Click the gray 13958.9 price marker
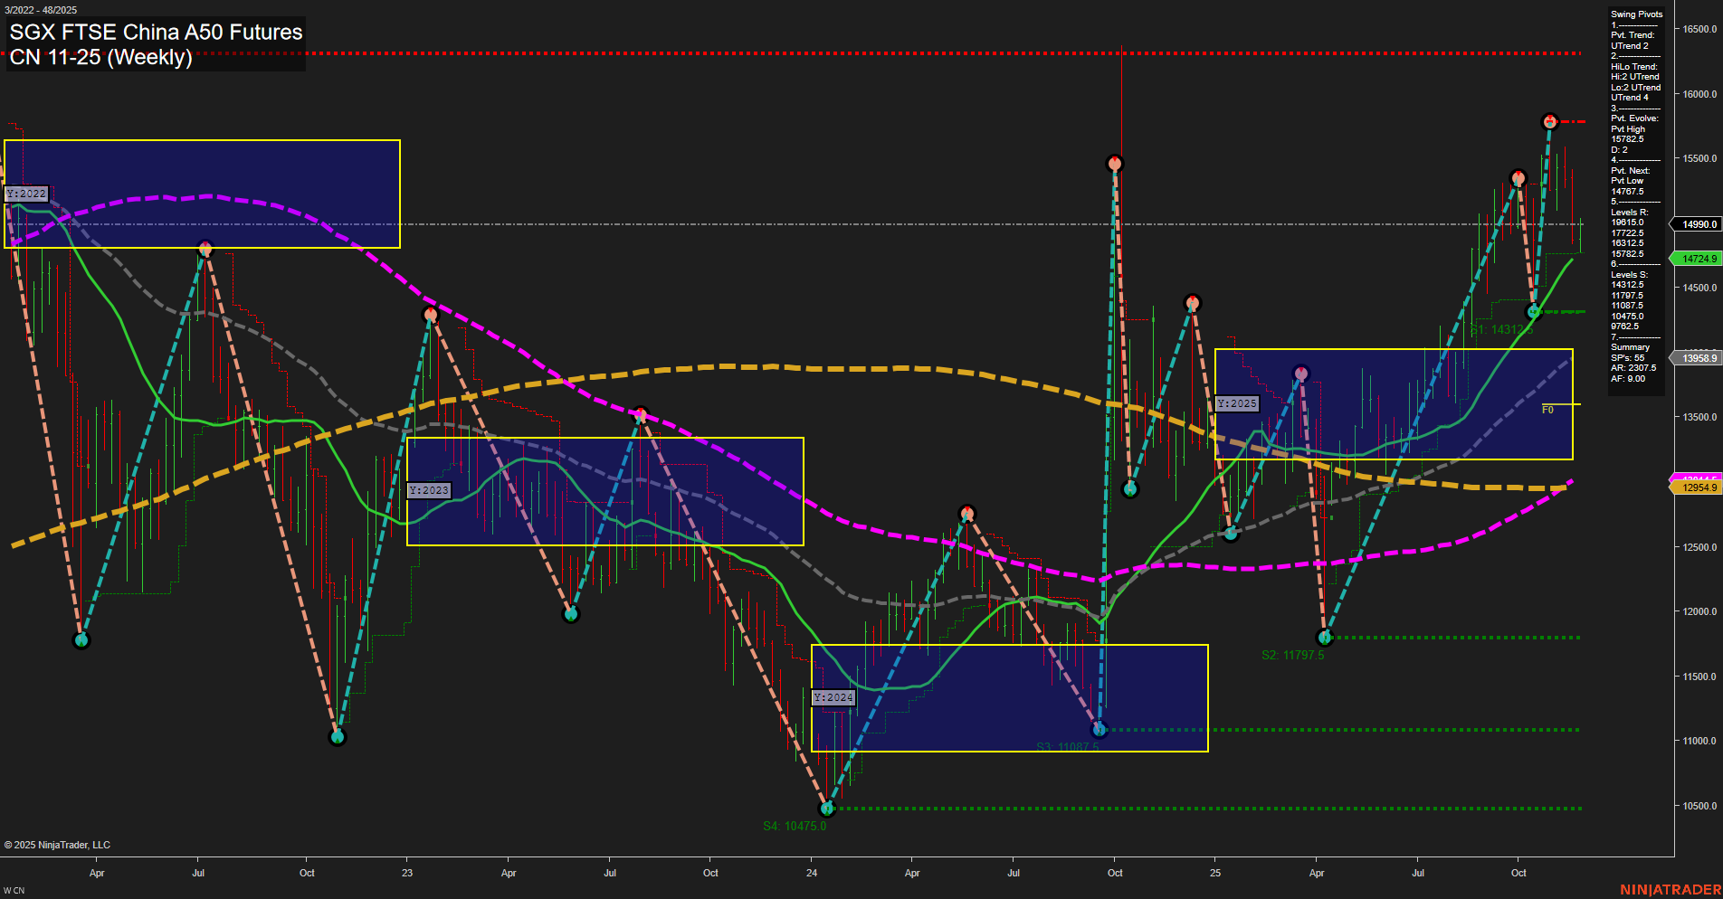The width and height of the screenshot is (1723, 899). (1698, 357)
